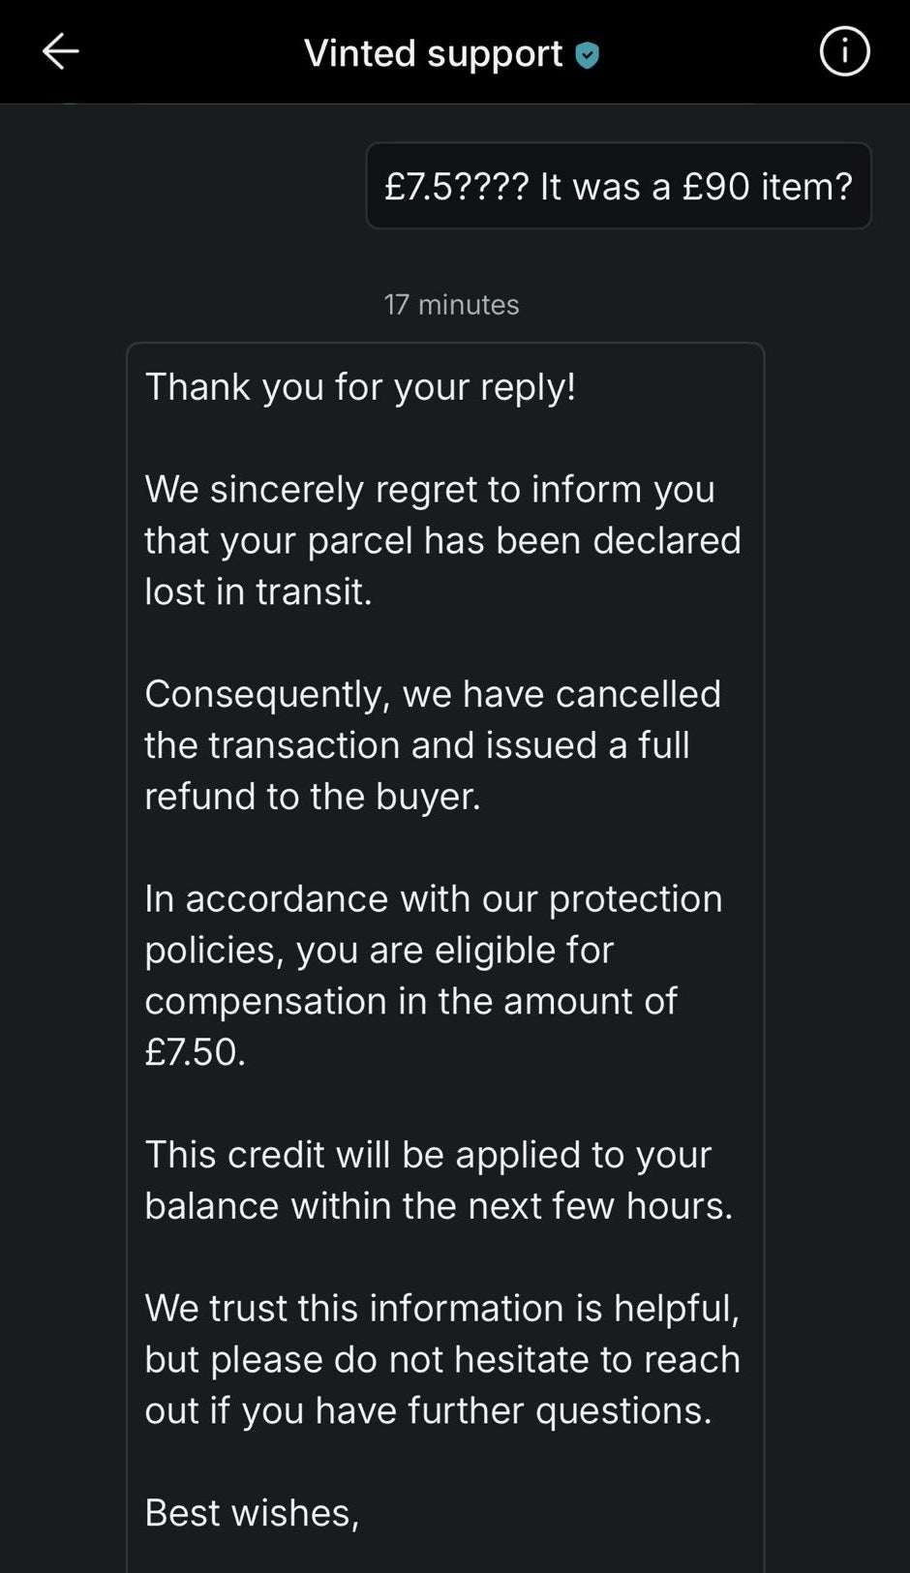This screenshot has width=910, height=1573.
Task: Click the 'Thank you for your reply!' line
Action: [360, 386]
